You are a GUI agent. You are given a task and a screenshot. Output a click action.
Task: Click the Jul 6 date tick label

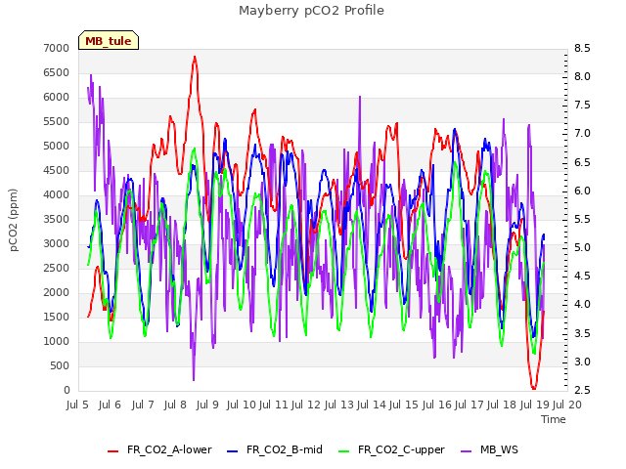(x=110, y=405)
